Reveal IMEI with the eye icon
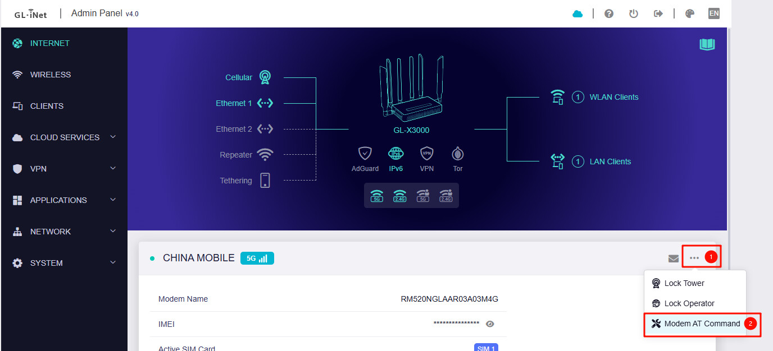 point(490,324)
